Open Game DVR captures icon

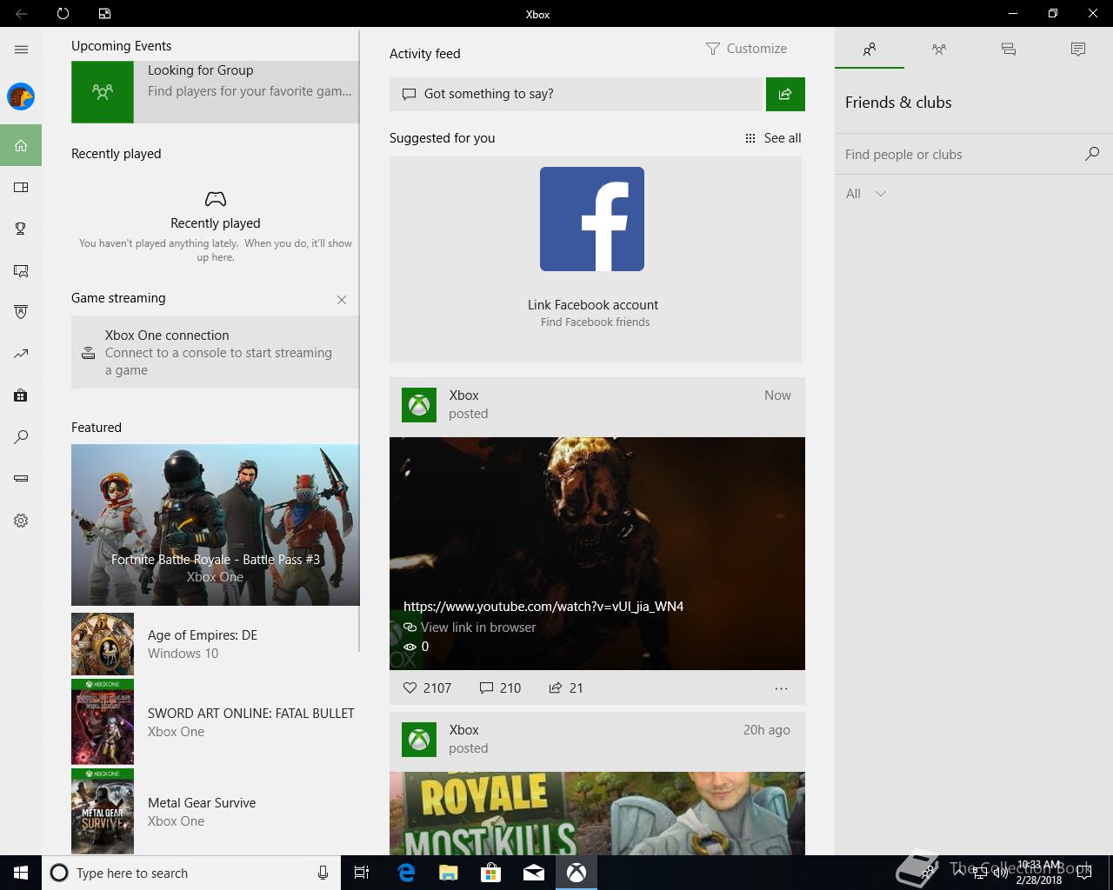pos(21,270)
